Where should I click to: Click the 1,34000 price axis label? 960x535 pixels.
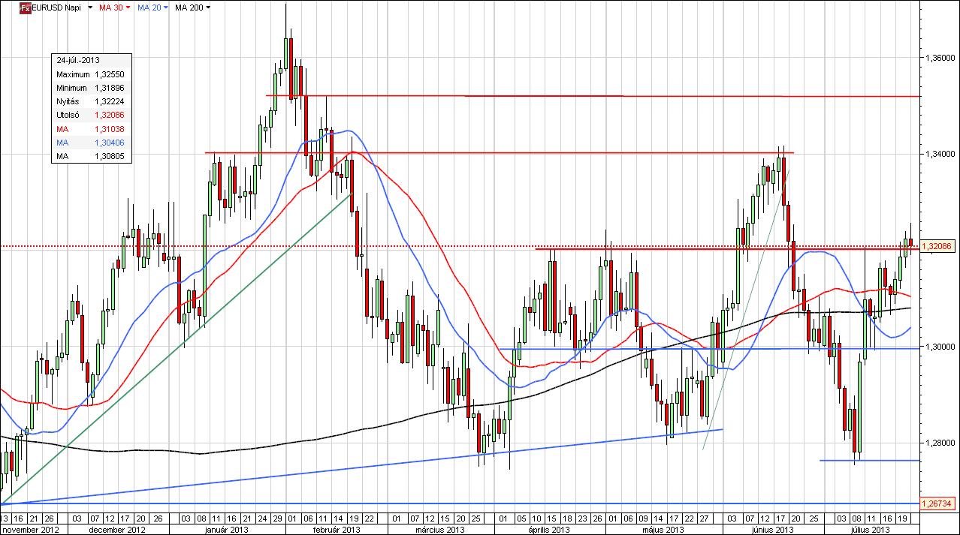pyautogui.click(x=940, y=154)
